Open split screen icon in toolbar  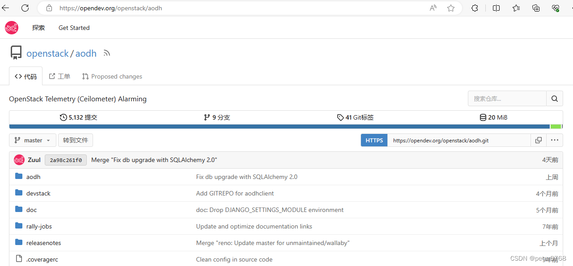496,8
